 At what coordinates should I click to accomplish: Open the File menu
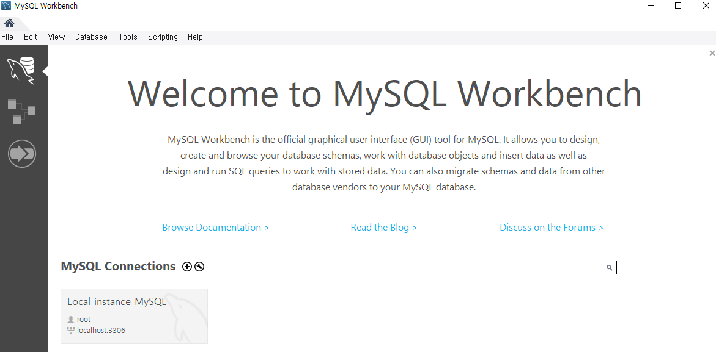(7, 37)
